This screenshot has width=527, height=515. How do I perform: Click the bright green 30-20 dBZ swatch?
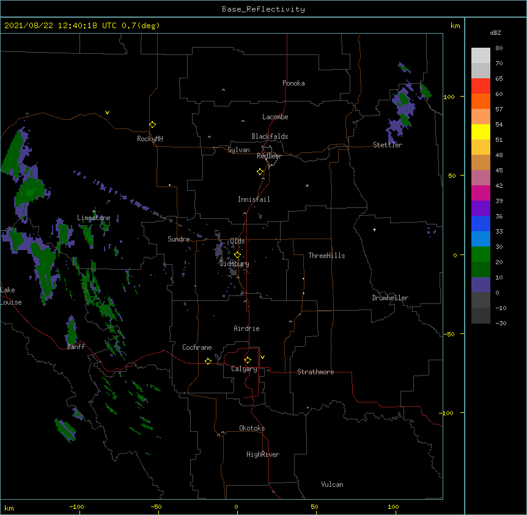click(x=481, y=254)
